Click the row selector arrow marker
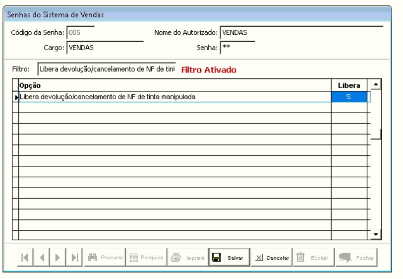 (16, 97)
